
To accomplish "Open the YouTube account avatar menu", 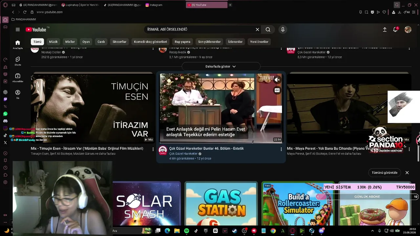I will click(408, 29).
